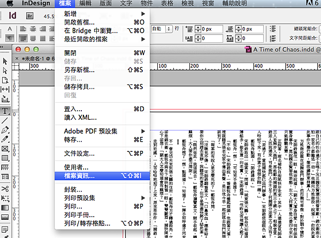
Task: Expand the Adobe PDF 預設集 submenu
Action: tap(102, 131)
